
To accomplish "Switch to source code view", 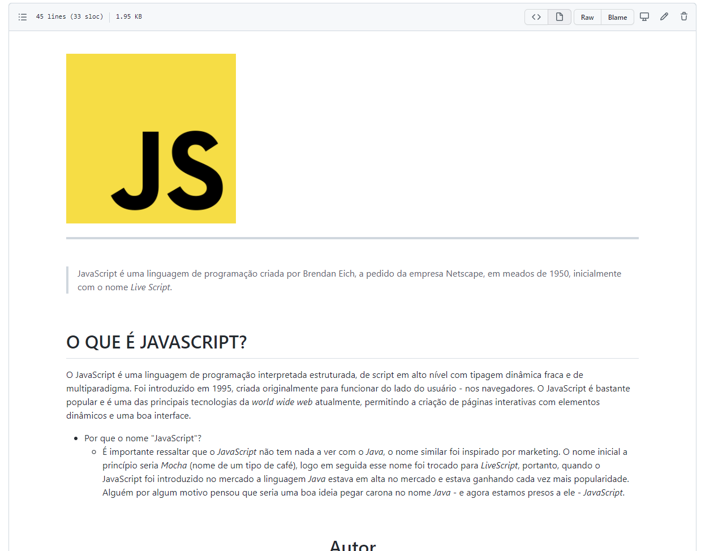I will coord(536,17).
